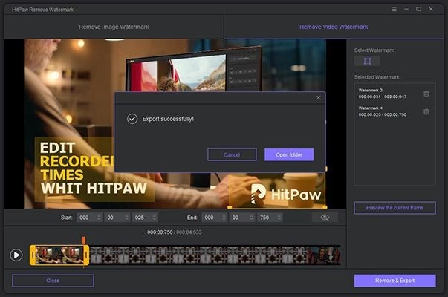This screenshot has height=297, width=448.
Task: Switch to Remove Image Watermark tab
Action: pos(114,27)
